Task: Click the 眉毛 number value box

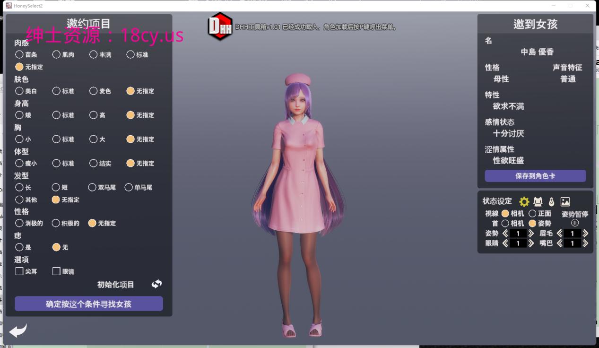Action: tap(573, 234)
